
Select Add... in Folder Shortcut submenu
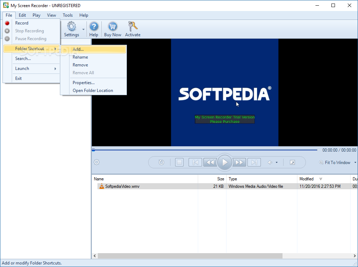[x=93, y=49]
